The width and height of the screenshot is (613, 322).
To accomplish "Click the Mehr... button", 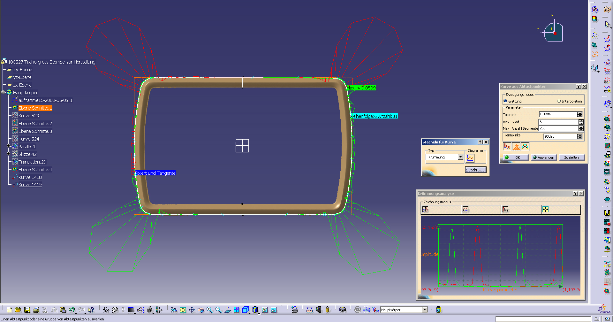I will click(476, 170).
